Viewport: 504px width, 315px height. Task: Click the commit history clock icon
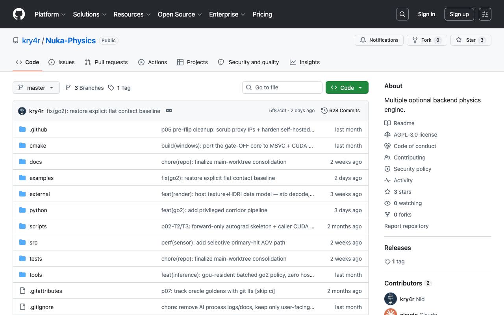(324, 111)
